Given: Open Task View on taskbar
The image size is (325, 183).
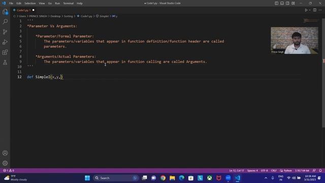Looking at the screenshot, I should 144,178.
